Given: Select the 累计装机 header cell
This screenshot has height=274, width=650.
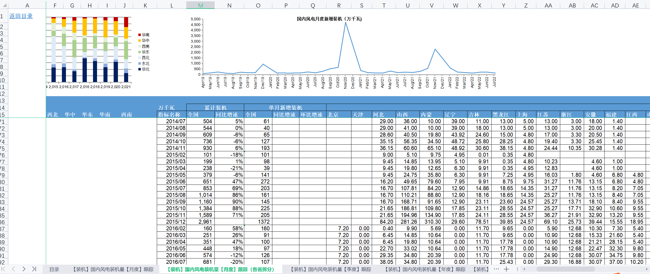Looking at the screenshot, I should coord(215,107).
